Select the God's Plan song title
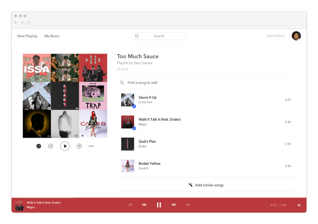Screen dimensions: 318x224 tap(147, 142)
